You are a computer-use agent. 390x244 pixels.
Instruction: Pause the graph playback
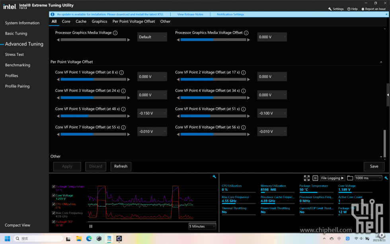[x=91, y=226]
